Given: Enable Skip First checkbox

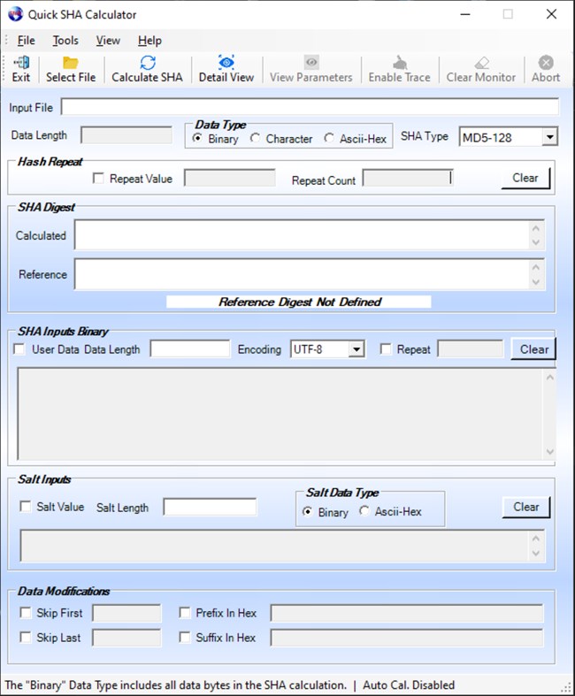Looking at the screenshot, I should tap(26, 613).
